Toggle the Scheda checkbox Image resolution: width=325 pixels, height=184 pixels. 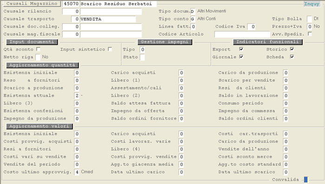tap(292, 57)
